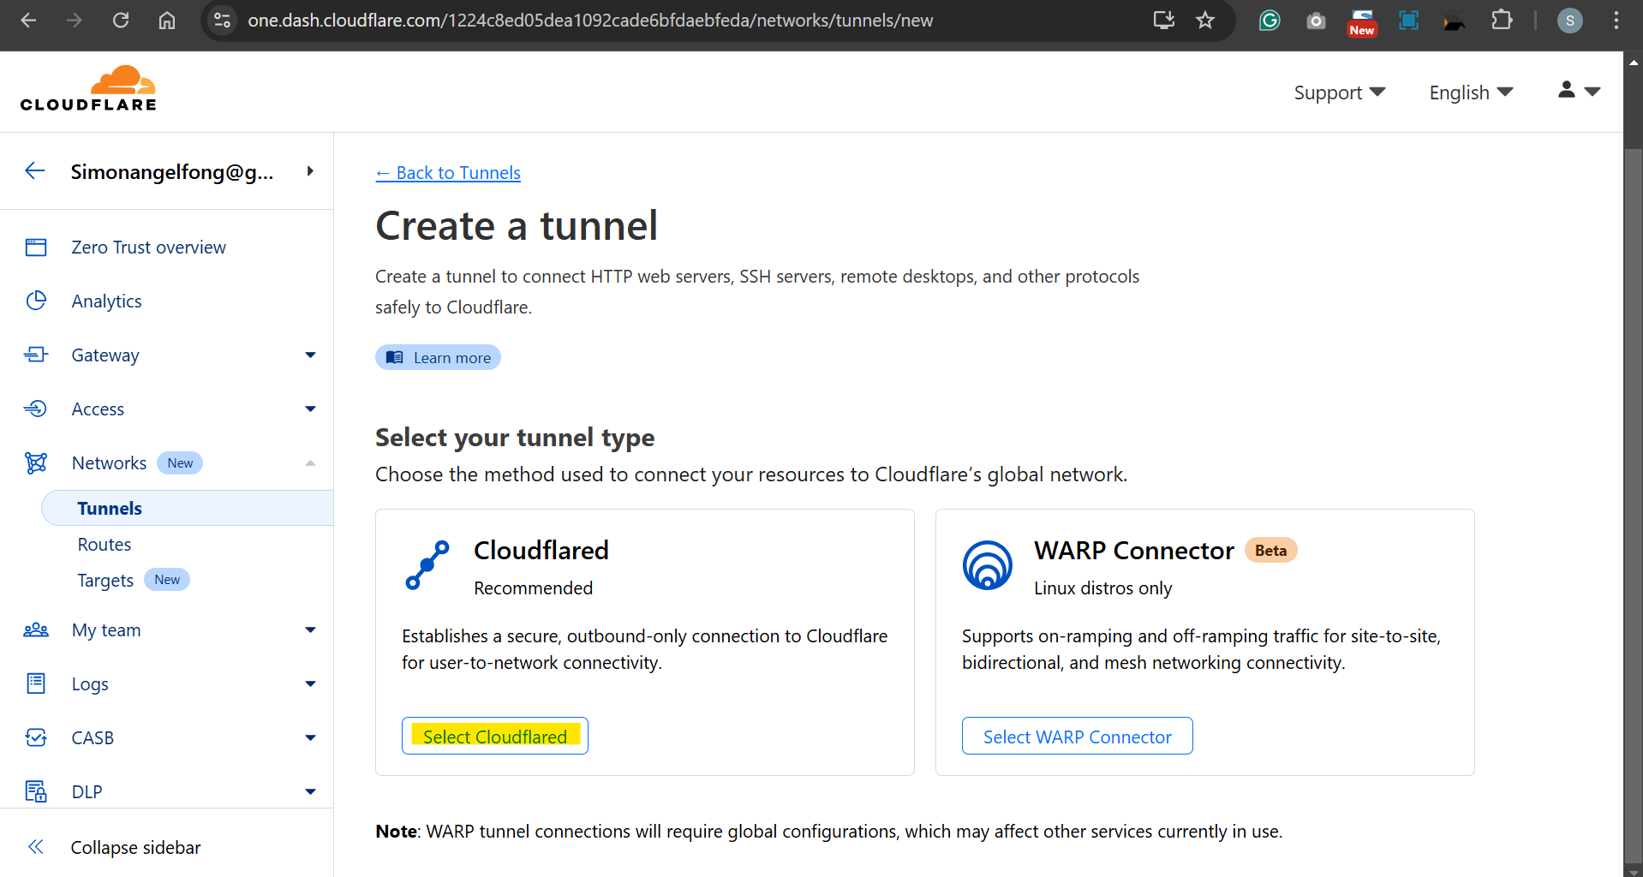Click the back arrow beside the account name
The image size is (1643, 877).
(34, 170)
